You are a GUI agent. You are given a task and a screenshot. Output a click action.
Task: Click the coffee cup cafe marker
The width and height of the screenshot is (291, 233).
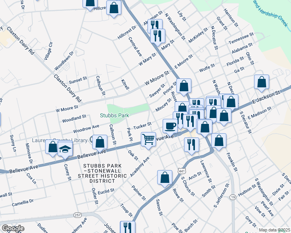tap(170, 126)
